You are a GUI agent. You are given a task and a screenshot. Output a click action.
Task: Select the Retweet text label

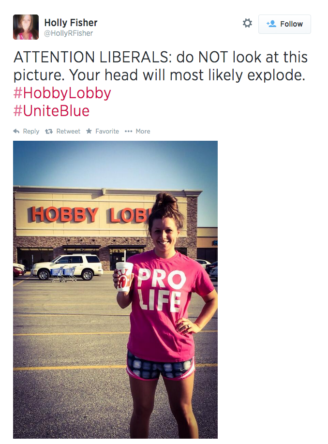(68, 132)
